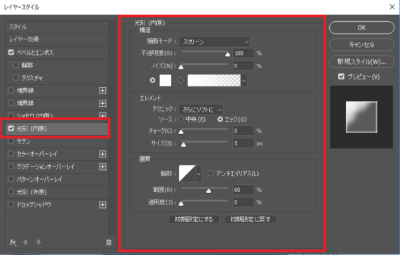
Task: Click the fx add style icon
Action: pos(13,242)
